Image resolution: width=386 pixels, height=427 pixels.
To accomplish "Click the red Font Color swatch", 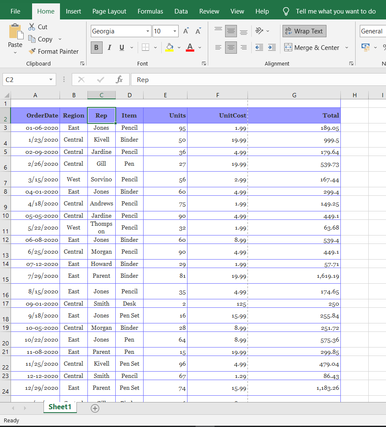I will (x=190, y=47).
